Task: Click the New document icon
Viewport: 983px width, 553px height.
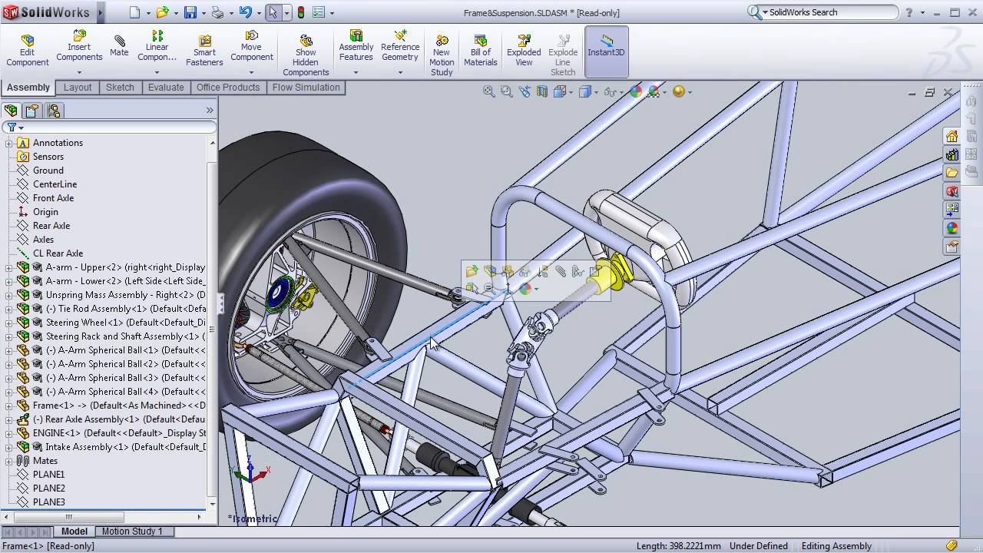Action: (x=135, y=12)
